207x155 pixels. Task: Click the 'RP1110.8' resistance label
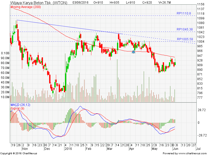184,13
